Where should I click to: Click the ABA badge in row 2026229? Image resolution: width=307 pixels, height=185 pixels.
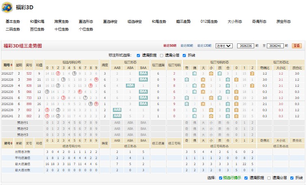click(130, 86)
